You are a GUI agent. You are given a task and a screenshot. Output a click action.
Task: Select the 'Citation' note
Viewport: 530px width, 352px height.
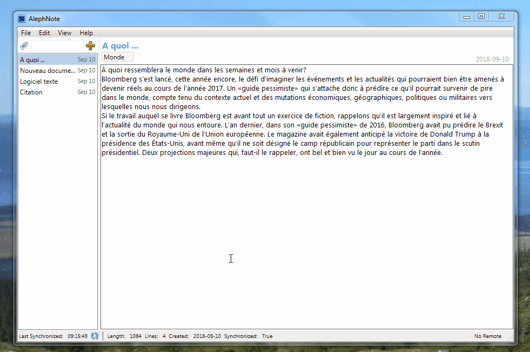pos(58,92)
